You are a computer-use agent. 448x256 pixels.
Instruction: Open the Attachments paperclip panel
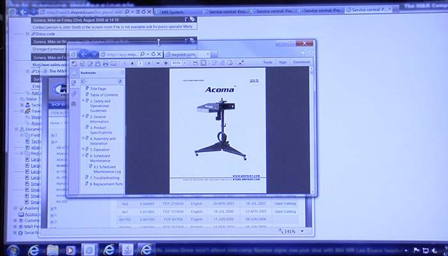pos(74,93)
